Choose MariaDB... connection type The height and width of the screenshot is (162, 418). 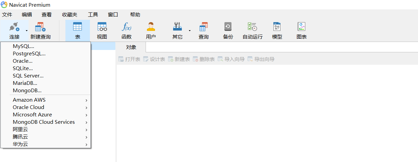tap(46, 83)
